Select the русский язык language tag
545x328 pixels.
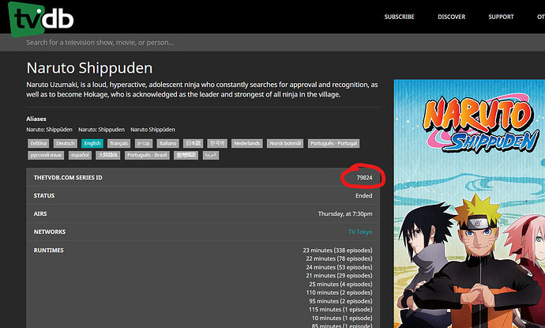click(46, 155)
